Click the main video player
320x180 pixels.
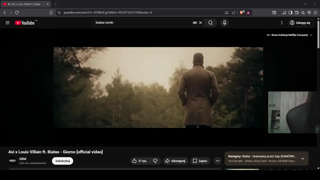[158, 87]
